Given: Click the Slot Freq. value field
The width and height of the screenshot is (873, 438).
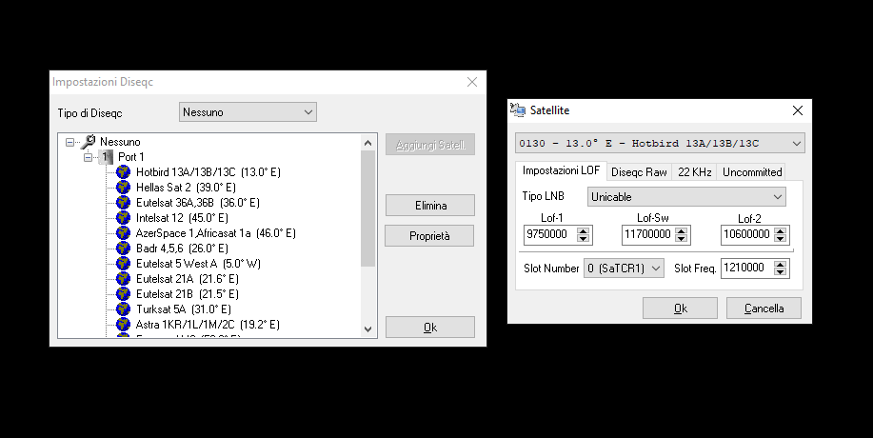Looking at the screenshot, I should (x=747, y=269).
